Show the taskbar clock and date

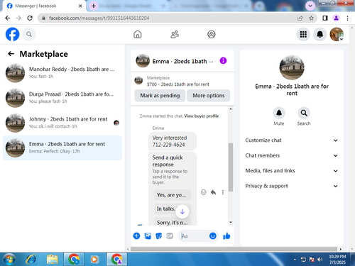click(337, 260)
